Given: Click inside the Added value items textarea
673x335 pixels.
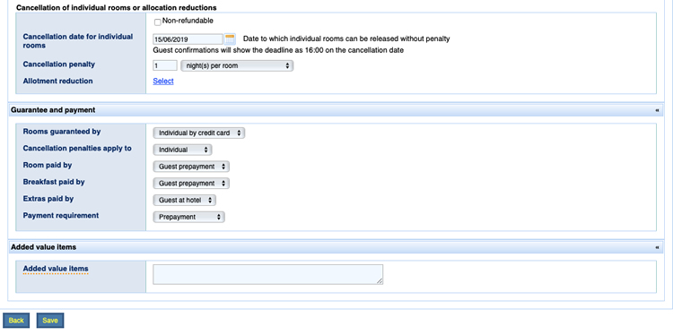Looking at the screenshot, I should [x=267, y=274].
